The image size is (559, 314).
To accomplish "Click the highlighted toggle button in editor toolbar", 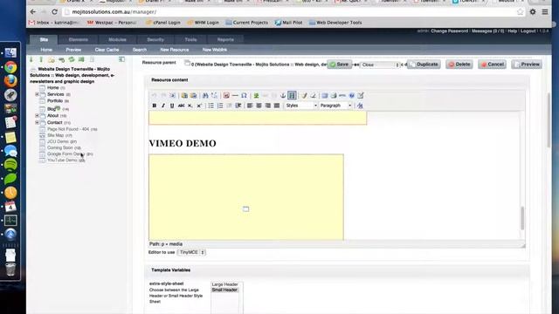I will [292, 95].
